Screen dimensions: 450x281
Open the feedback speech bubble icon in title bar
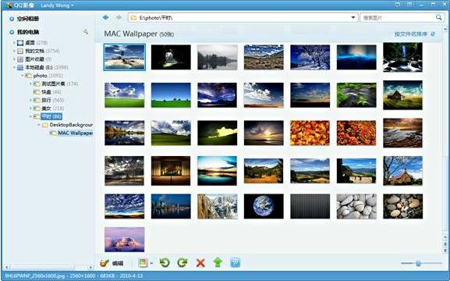398,5
